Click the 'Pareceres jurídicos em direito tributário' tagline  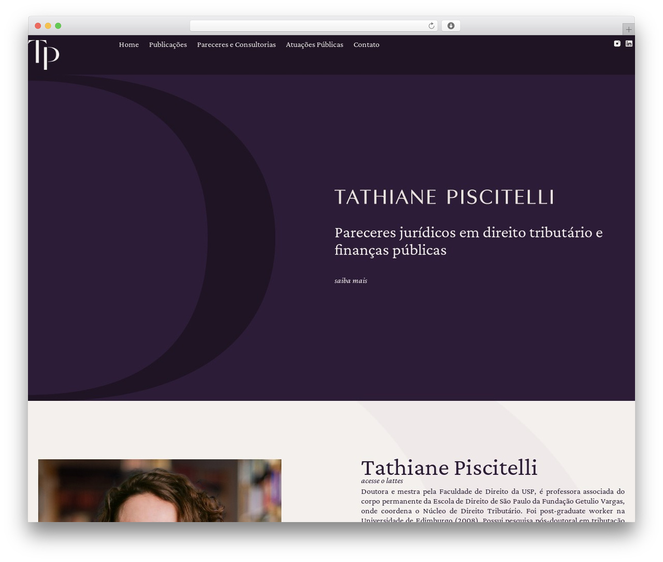(x=469, y=241)
